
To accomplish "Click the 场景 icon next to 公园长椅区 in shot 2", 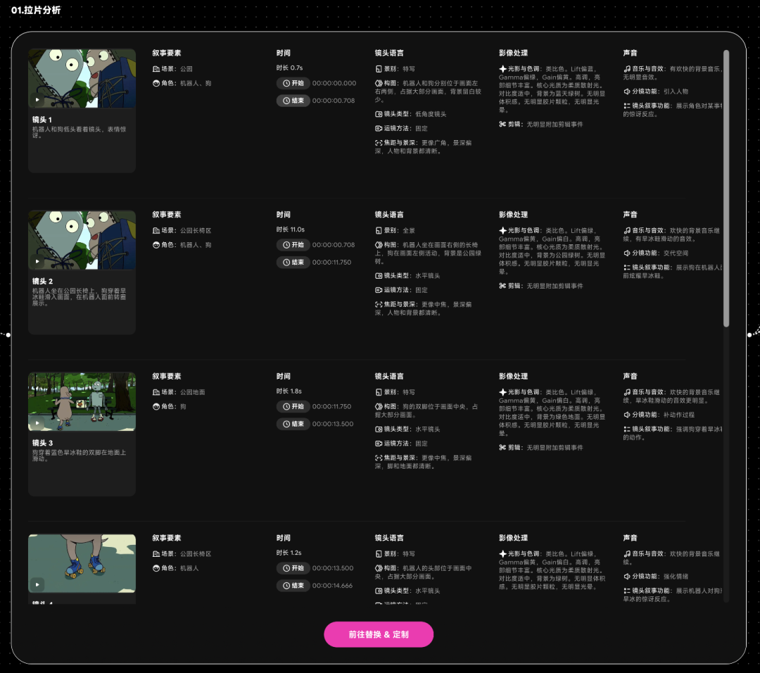I will tap(156, 231).
